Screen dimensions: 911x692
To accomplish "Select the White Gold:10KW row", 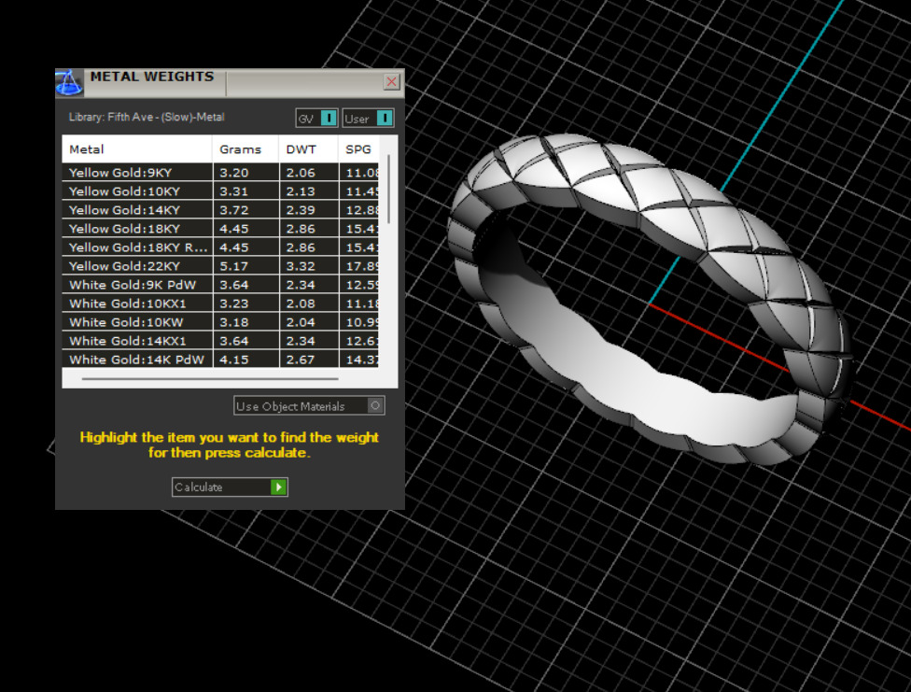I will 221,321.
